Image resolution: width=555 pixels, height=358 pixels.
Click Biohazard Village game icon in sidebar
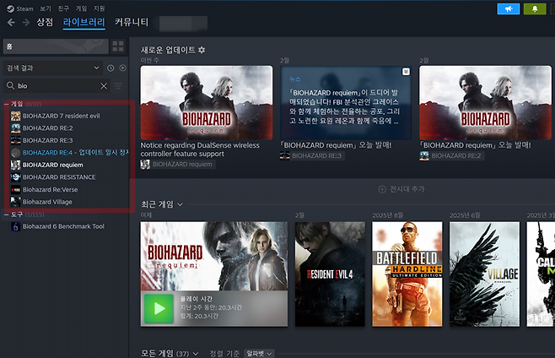[15, 202]
